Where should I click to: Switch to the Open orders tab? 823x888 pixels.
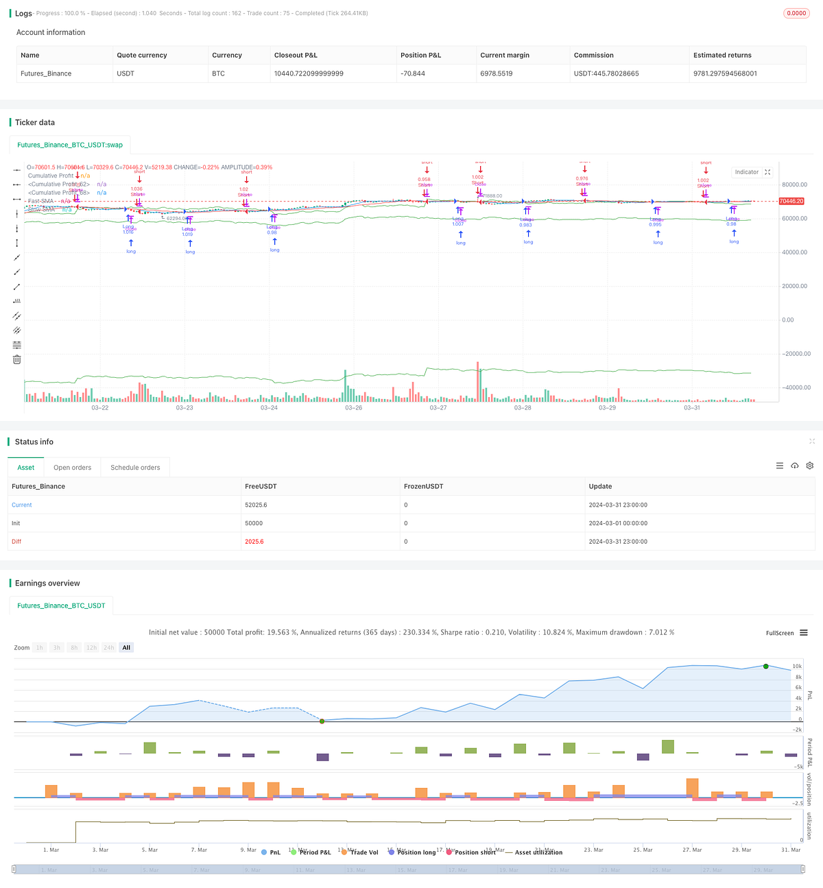72,467
